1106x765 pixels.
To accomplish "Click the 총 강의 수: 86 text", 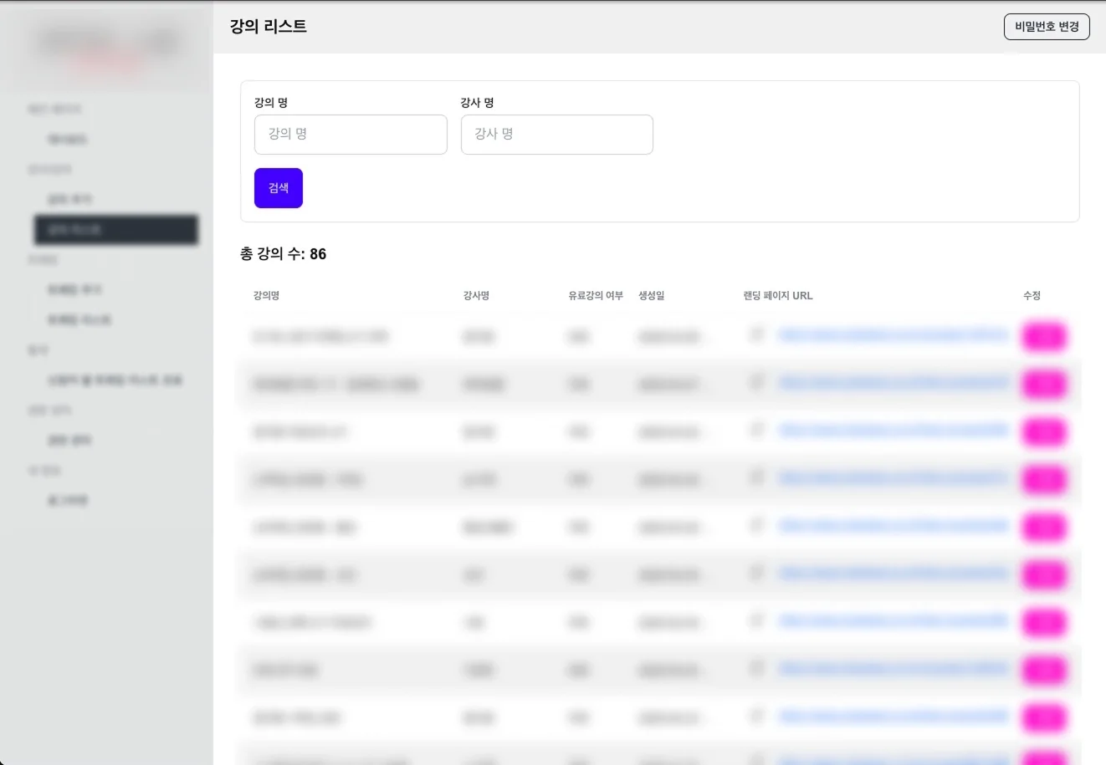I will [x=284, y=254].
